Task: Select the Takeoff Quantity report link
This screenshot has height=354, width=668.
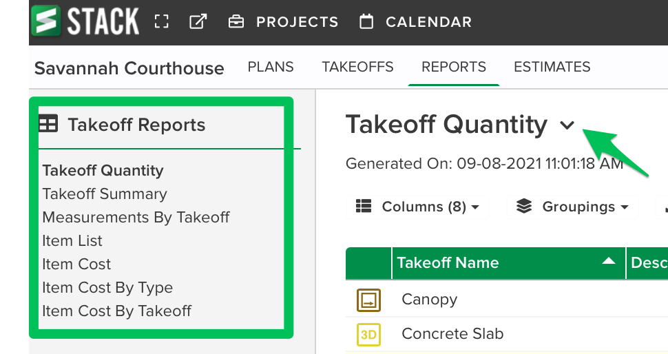Action: coord(103,170)
